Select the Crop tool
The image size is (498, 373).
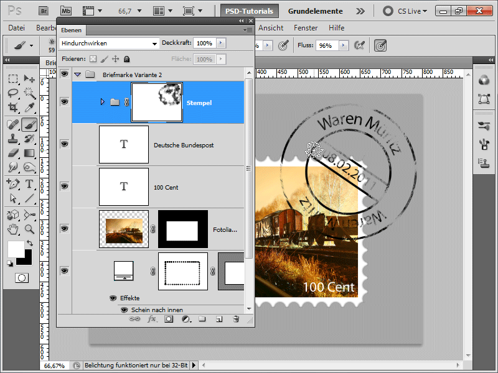[12, 108]
